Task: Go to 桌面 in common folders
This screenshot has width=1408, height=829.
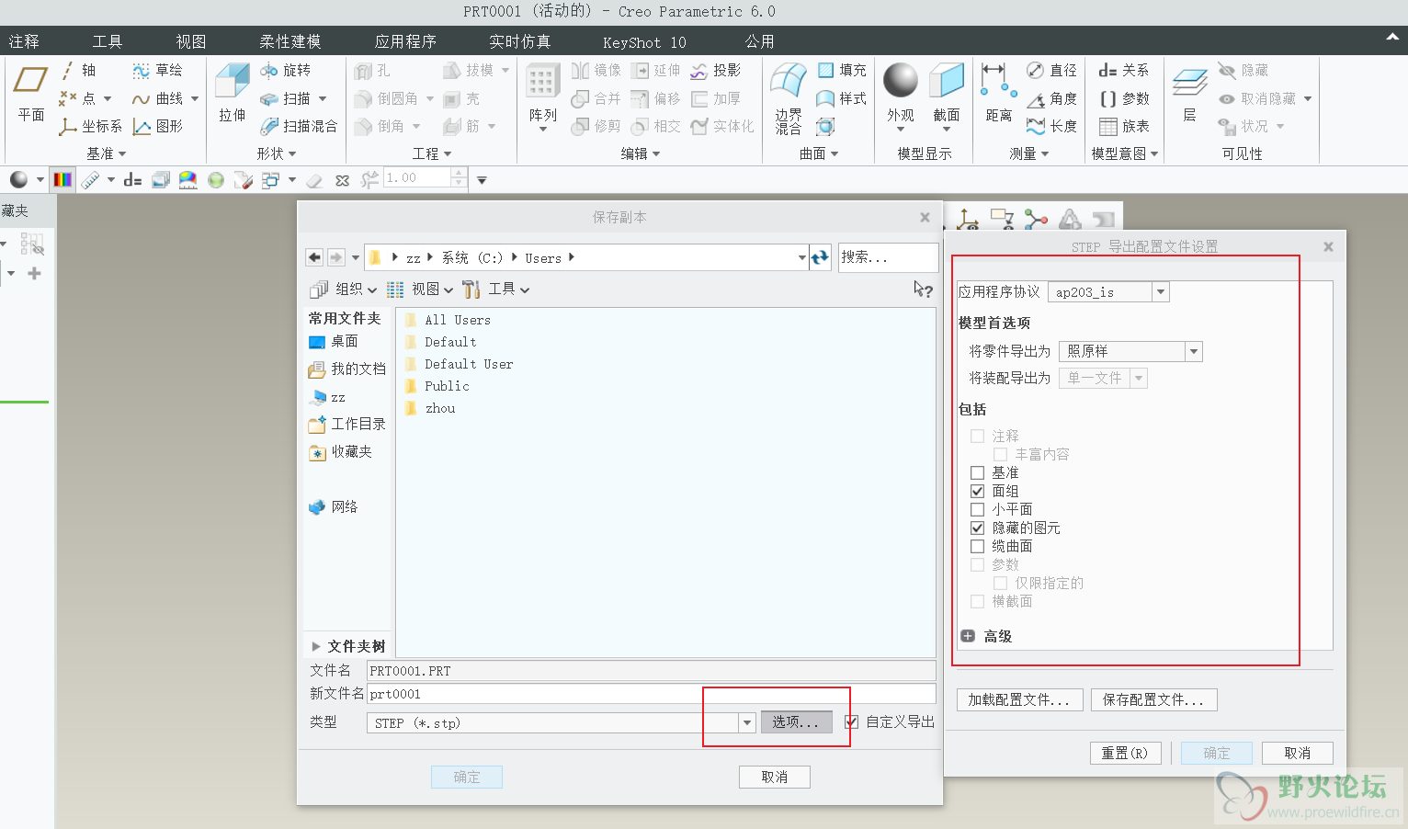Action: (x=334, y=341)
